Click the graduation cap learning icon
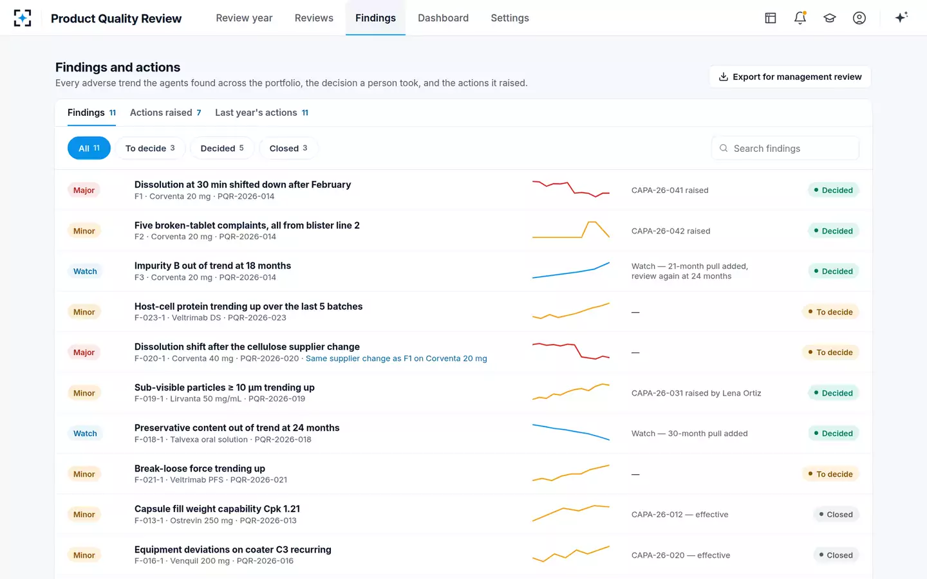Viewport: 927px width, 579px height. (x=830, y=18)
